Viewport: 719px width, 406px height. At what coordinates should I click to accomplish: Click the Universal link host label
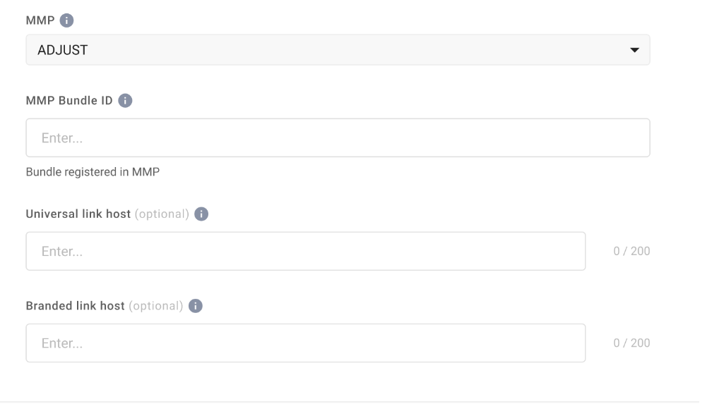point(78,214)
